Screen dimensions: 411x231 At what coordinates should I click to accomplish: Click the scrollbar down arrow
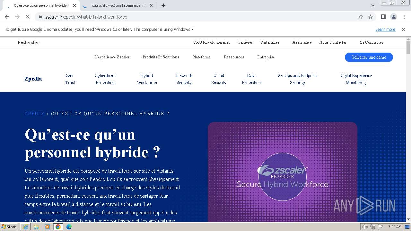tap(408, 219)
